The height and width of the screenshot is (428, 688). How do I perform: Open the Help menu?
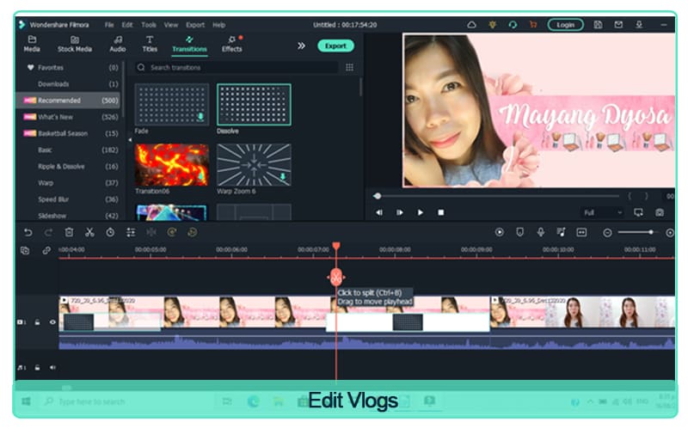[x=219, y=25]
